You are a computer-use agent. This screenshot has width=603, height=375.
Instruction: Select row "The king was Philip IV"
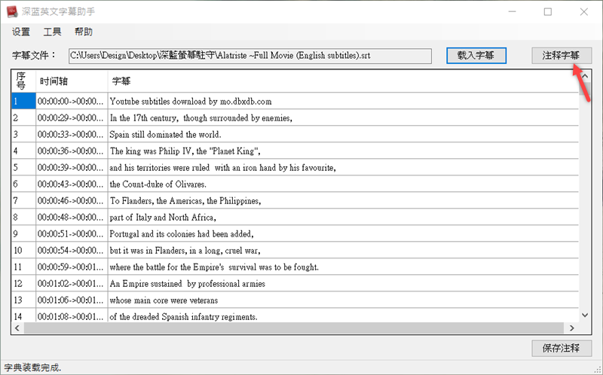pos(295,151)
